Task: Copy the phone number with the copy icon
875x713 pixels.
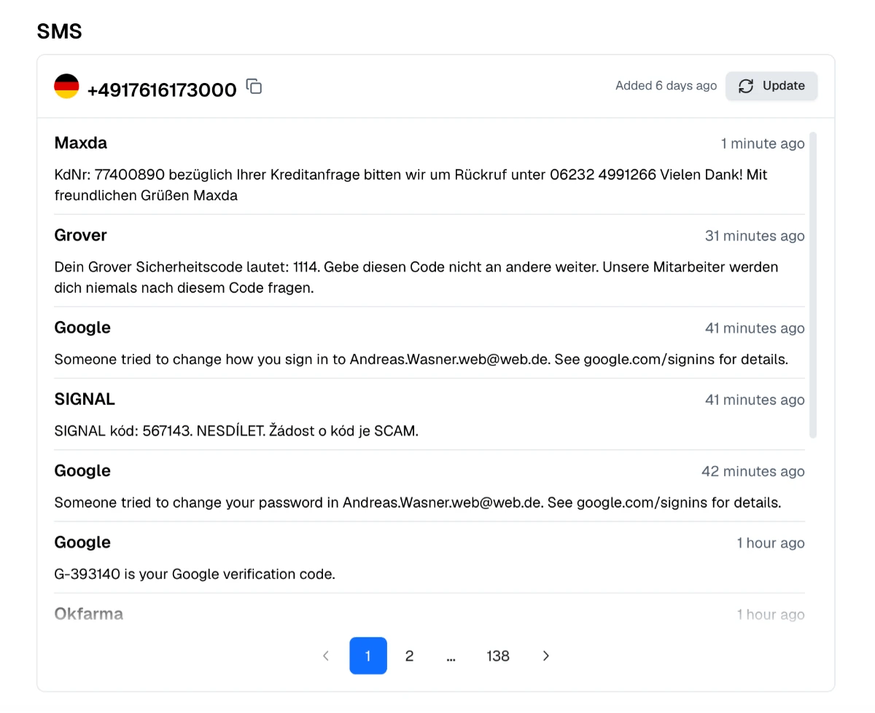Action: [254, 87]
